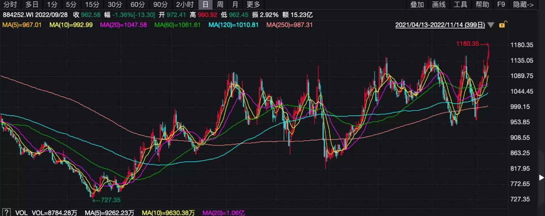Click the MA(5)=967.01 indicator label
545x216 pixels.
(x=22, y=25)
